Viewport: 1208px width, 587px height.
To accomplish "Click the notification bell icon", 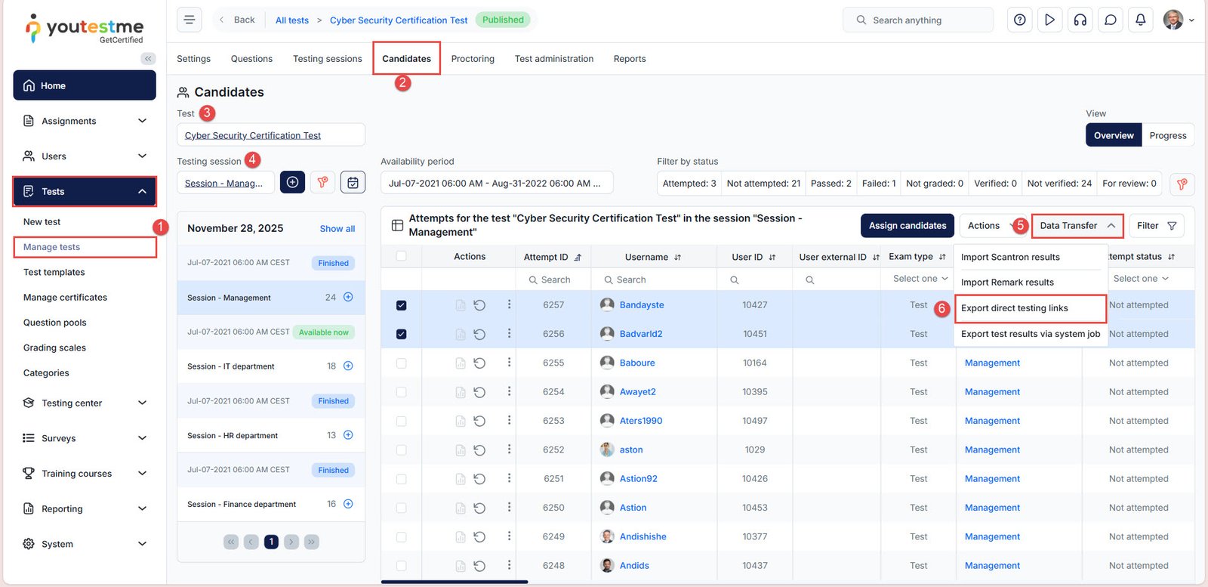I will point(1140,20).
